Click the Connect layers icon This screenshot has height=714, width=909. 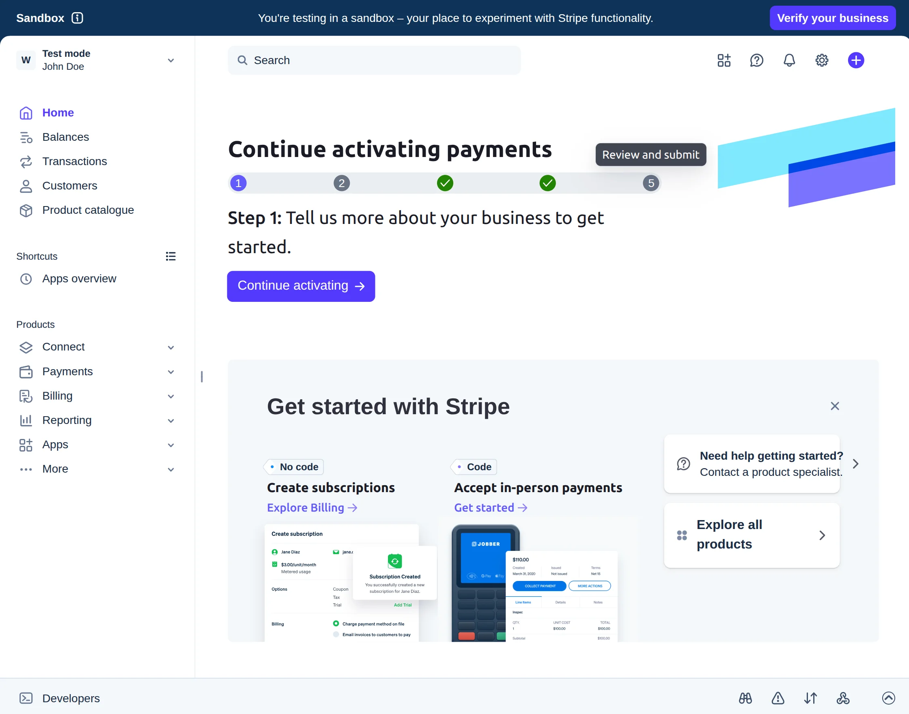(x=26, y=347)
